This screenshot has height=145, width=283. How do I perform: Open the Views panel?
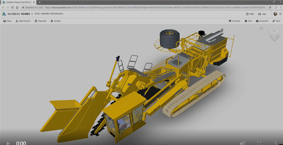7,21
